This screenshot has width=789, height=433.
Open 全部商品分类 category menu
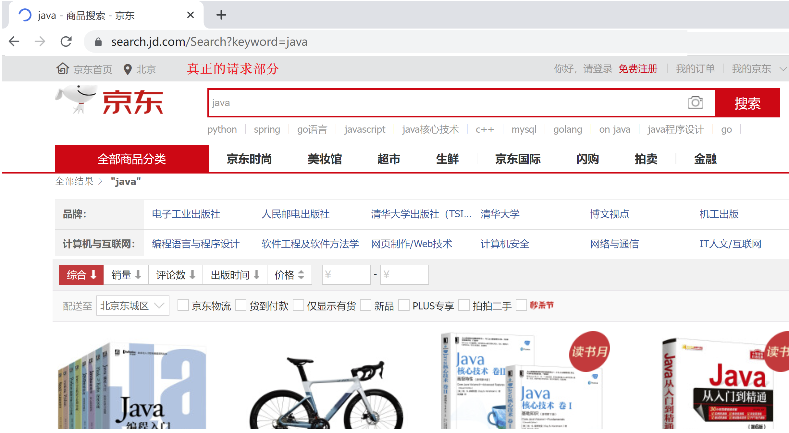(132, 159)
